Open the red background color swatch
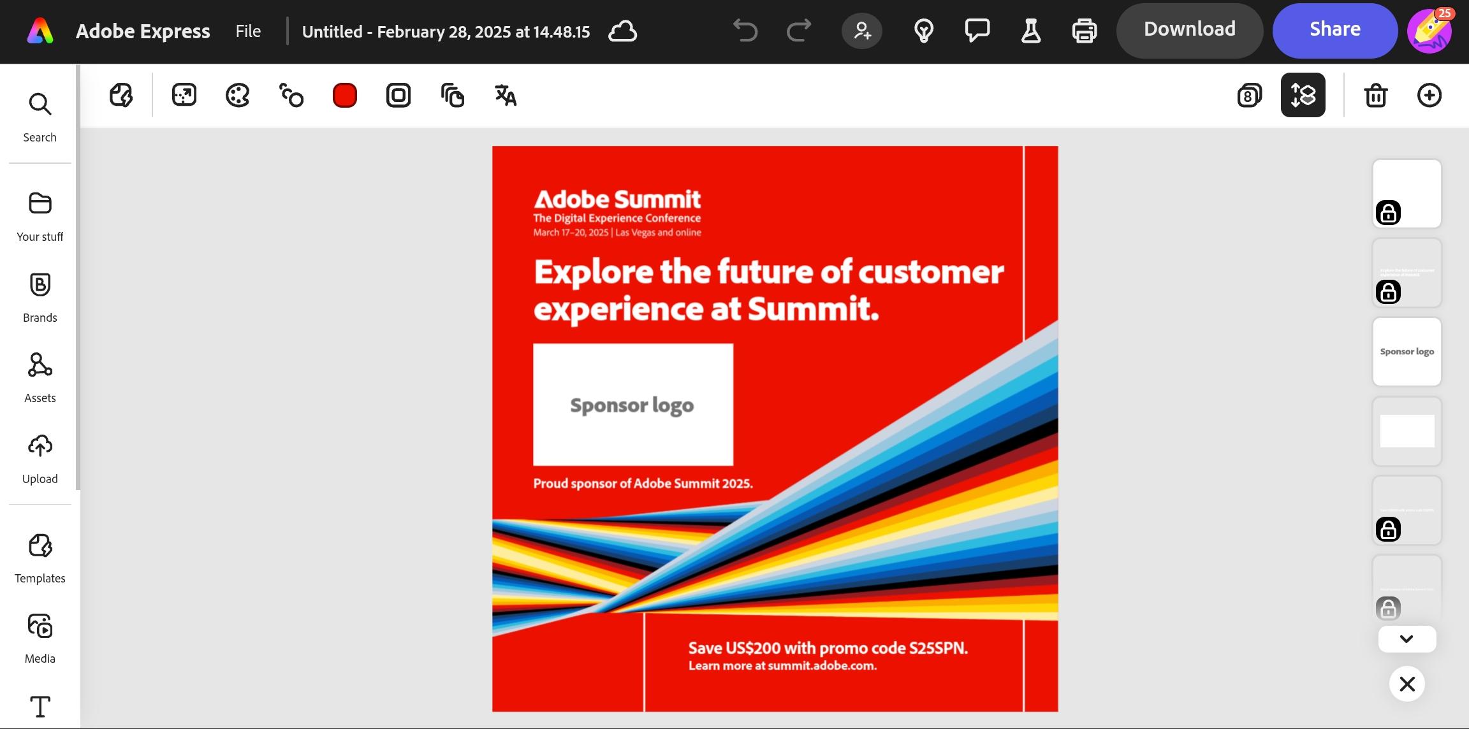1469x729 pixels. pyautogui.click(x=345, y=95)
